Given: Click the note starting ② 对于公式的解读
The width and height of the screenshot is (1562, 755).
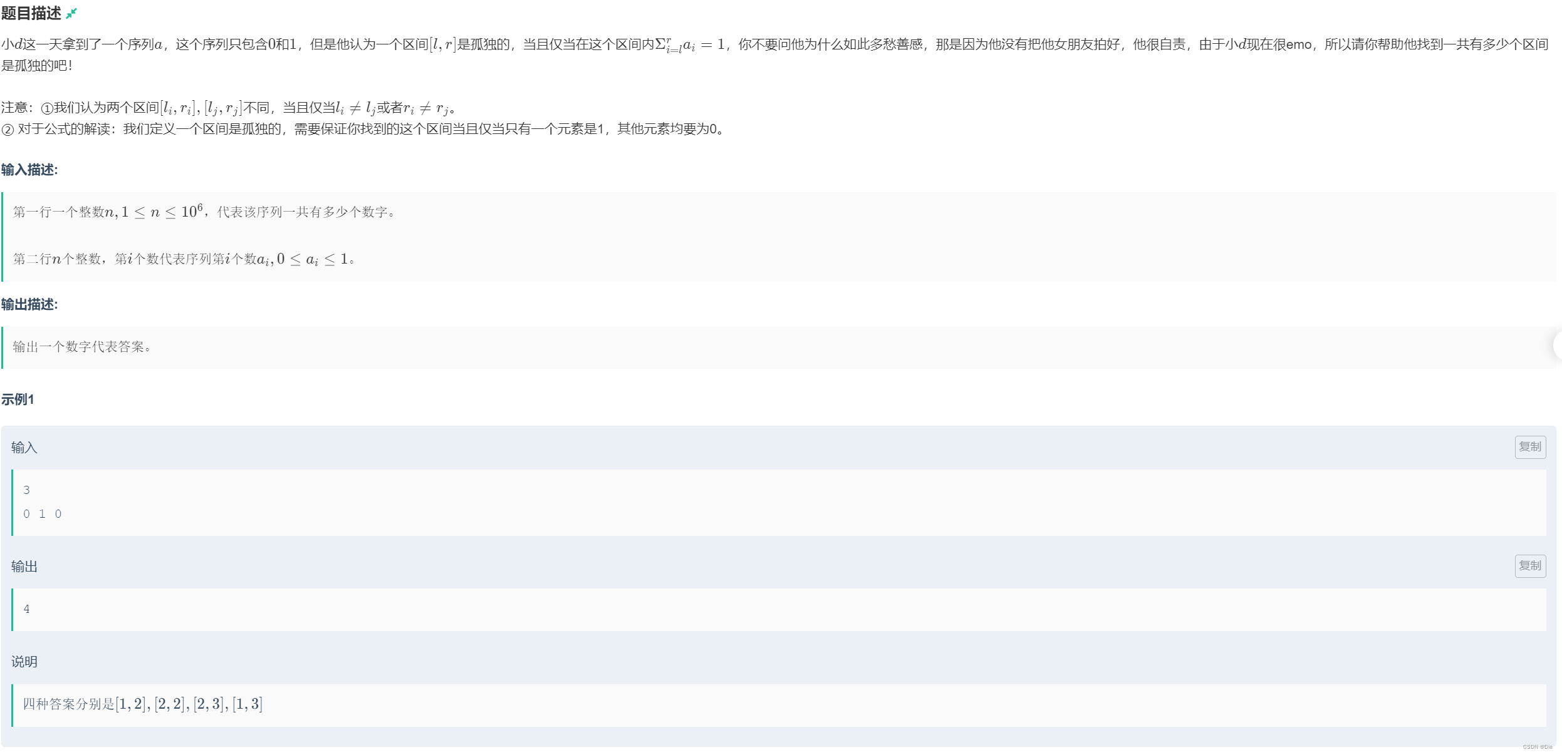Looking at the screenshot, I should pyautogui.click(x=363, y=129).
